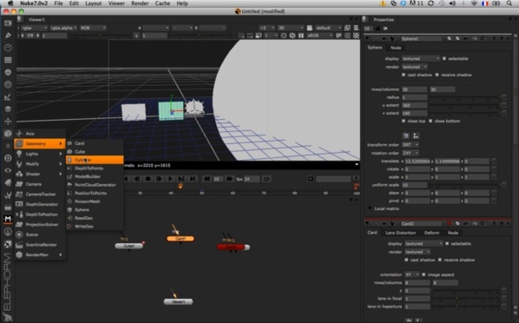Open the Views eye toolbar icon

pos(8,170)
